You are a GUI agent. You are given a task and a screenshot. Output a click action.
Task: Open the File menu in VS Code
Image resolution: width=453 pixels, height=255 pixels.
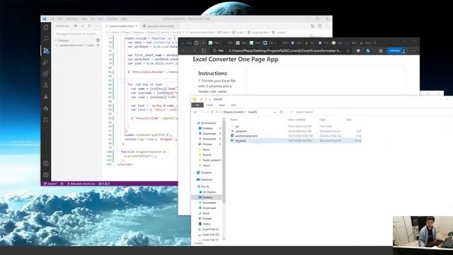click(x=52, y=19)
